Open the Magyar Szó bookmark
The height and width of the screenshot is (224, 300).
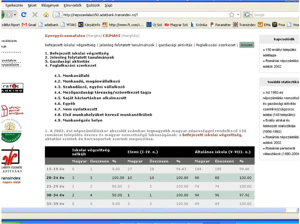tap(176, 25)
